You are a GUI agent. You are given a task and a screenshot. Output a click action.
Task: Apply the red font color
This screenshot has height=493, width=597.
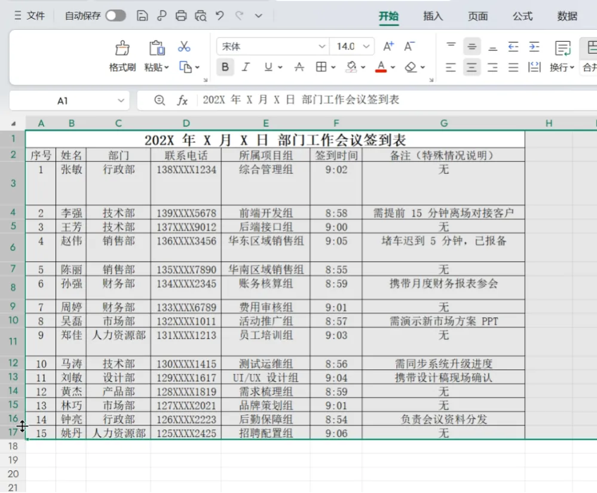381,68
